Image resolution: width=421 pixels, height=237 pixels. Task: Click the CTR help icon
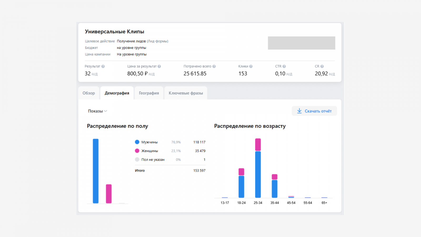pyautogui.click(x=284, y=66)
